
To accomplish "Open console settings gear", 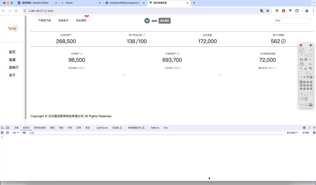I will pyautogui.click(x=314, y=133).
